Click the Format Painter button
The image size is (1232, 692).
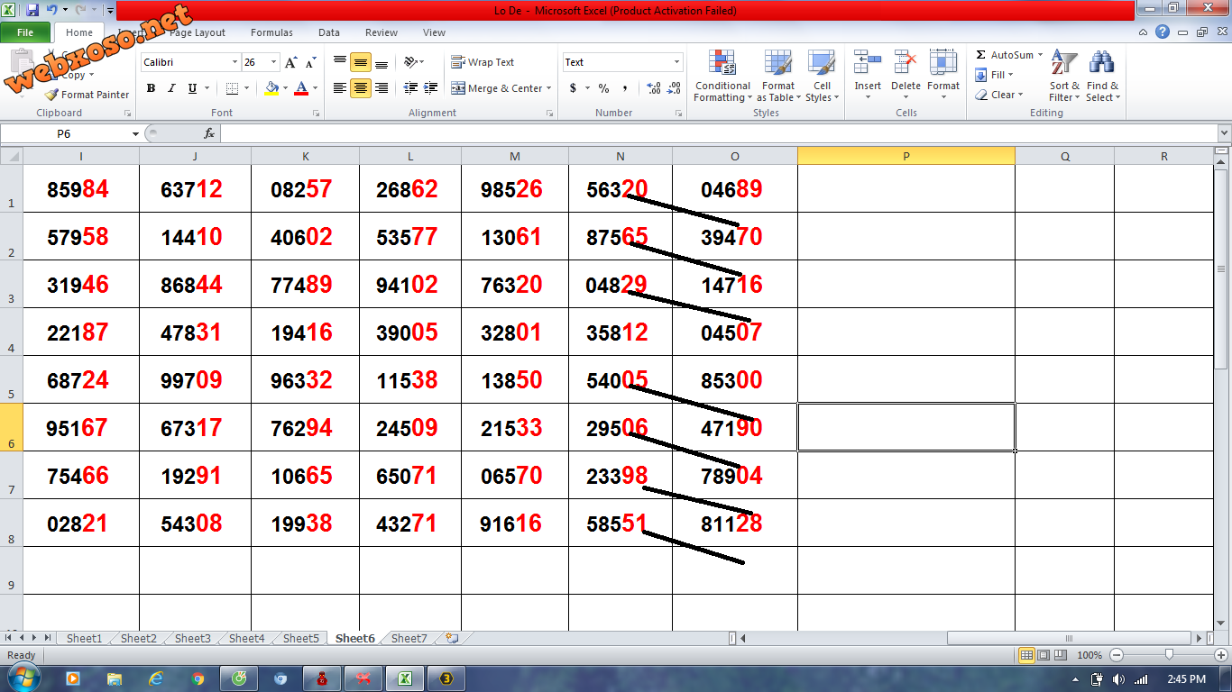tap(87, 95)
